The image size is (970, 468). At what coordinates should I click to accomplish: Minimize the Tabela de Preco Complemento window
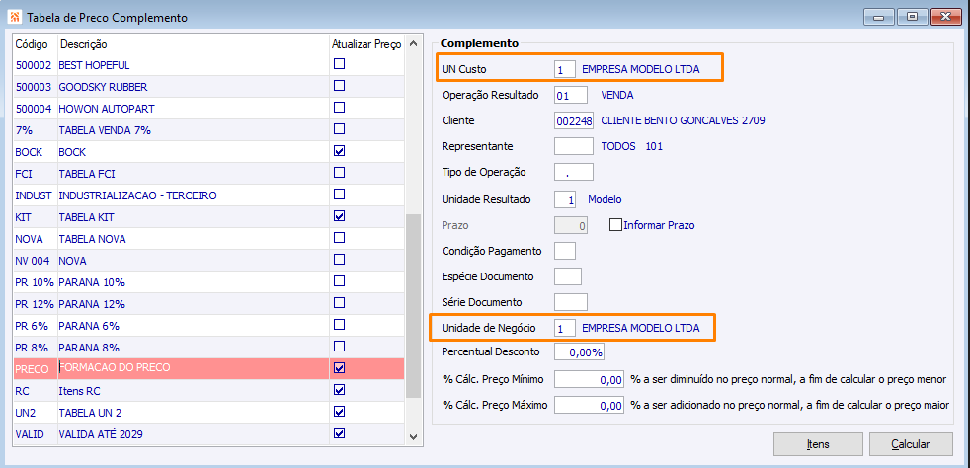(880, 17)
